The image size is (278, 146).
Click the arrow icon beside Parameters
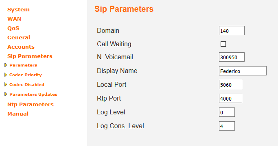tap(6, 65)
